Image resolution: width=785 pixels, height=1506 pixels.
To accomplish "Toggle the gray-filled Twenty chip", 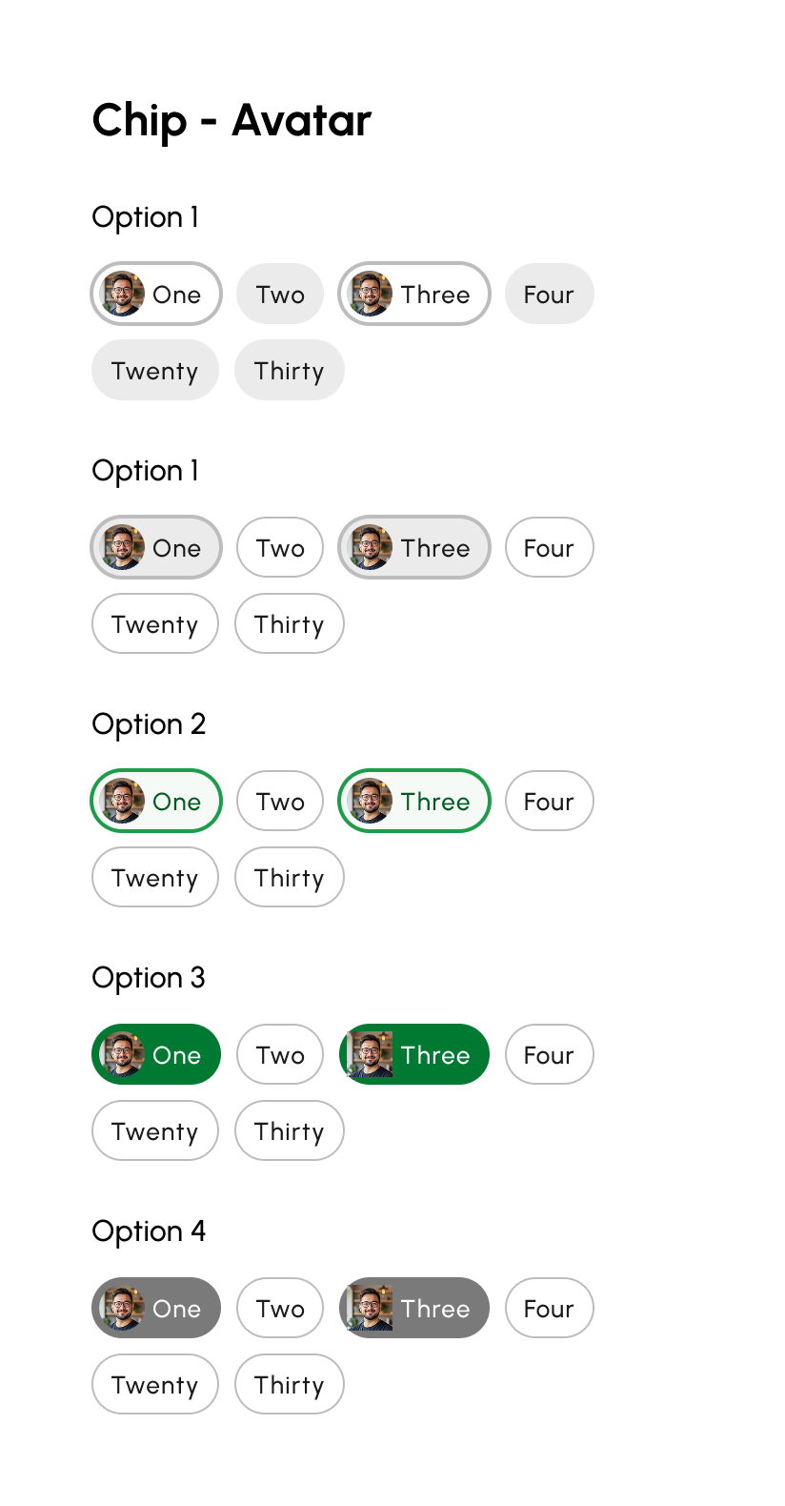I will 154,370.
